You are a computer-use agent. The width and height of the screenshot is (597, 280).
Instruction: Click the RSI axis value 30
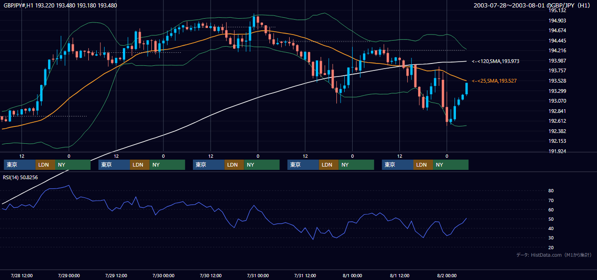pyautogui.click(x=551, y=238)
